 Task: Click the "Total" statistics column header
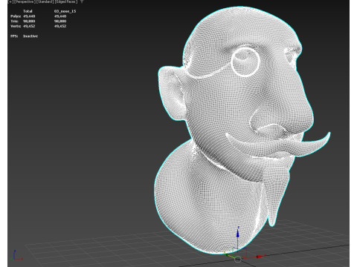28,11
